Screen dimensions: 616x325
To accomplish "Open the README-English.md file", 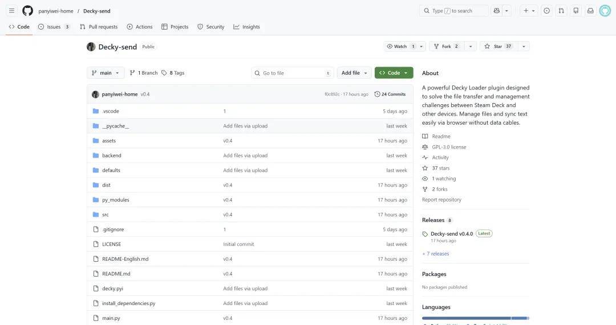I will [125, 259].
